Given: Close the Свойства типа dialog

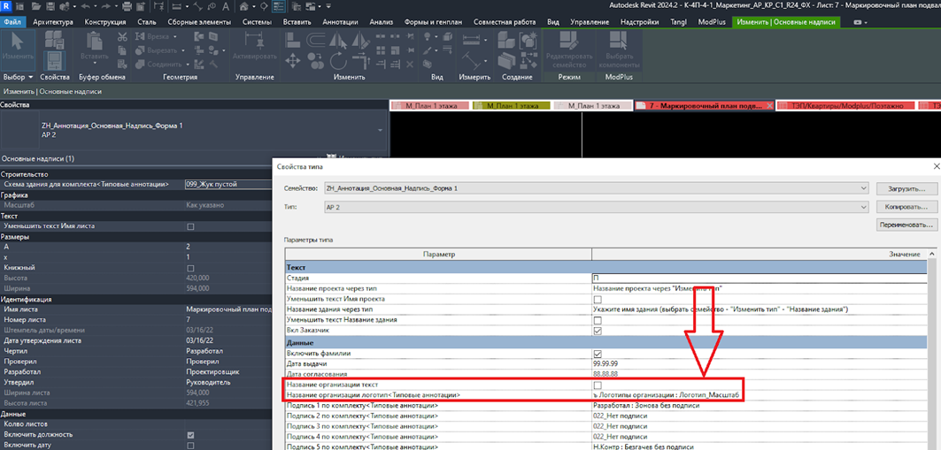Looking at the screenshot, I should 937,166.
